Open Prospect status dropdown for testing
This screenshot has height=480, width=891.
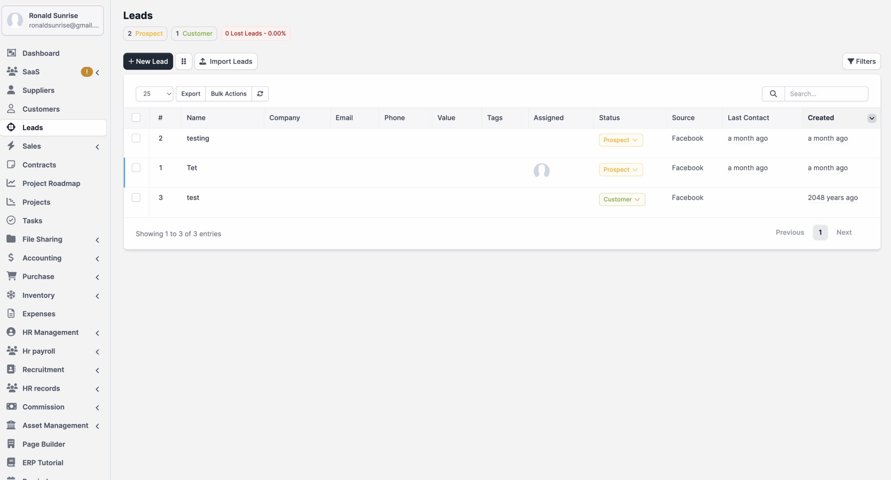621,140
